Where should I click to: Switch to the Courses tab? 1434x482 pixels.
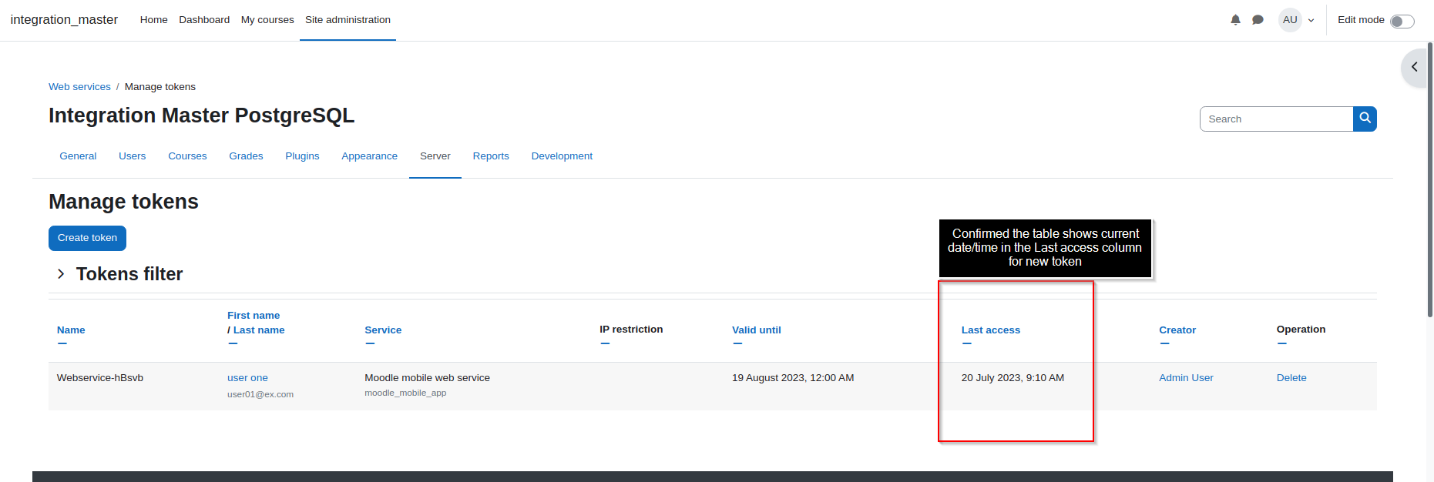pos(187,156)
